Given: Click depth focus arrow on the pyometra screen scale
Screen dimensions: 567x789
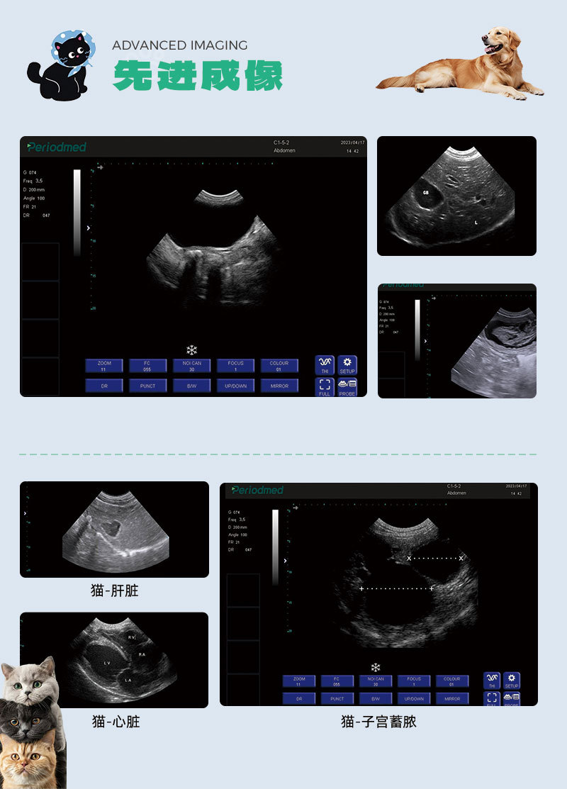Looking at the screenshot, I should tap(285, 561).
